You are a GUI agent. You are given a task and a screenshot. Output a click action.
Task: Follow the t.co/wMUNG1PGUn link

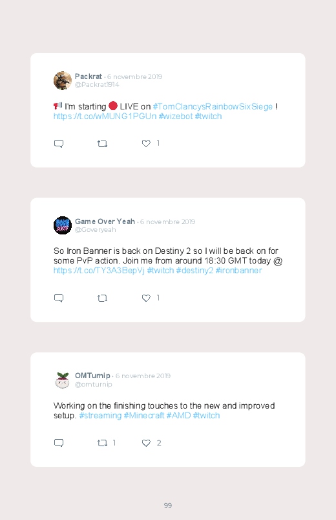105,117
